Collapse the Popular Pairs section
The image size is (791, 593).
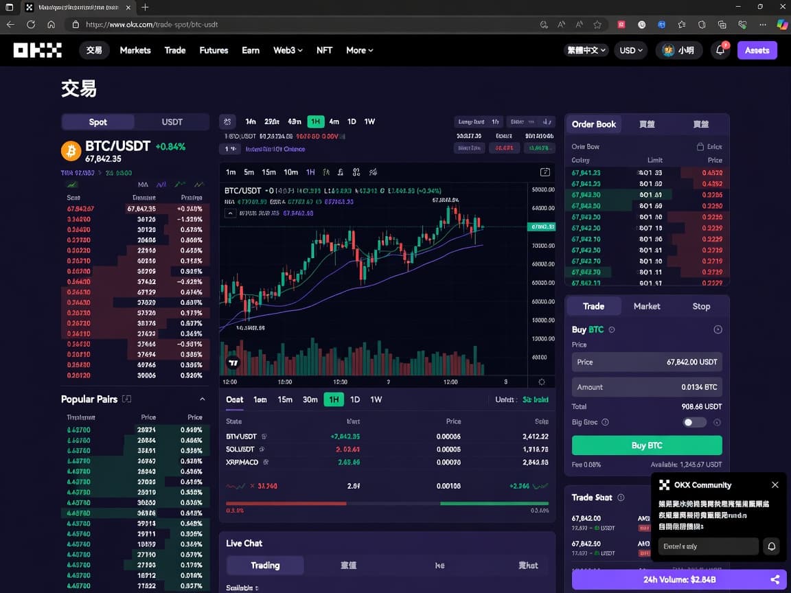click(203, 399)
